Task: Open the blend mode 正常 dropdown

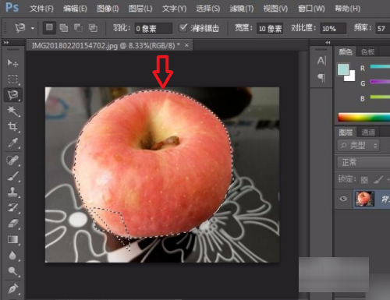Action: tap(363, 163)
